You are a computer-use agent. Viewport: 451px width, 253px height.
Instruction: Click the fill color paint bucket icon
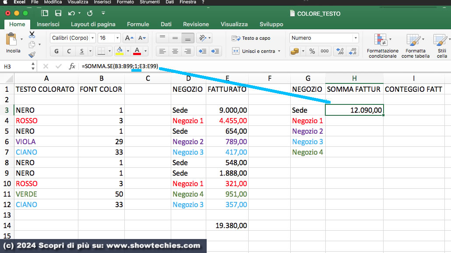click(120, 51)
